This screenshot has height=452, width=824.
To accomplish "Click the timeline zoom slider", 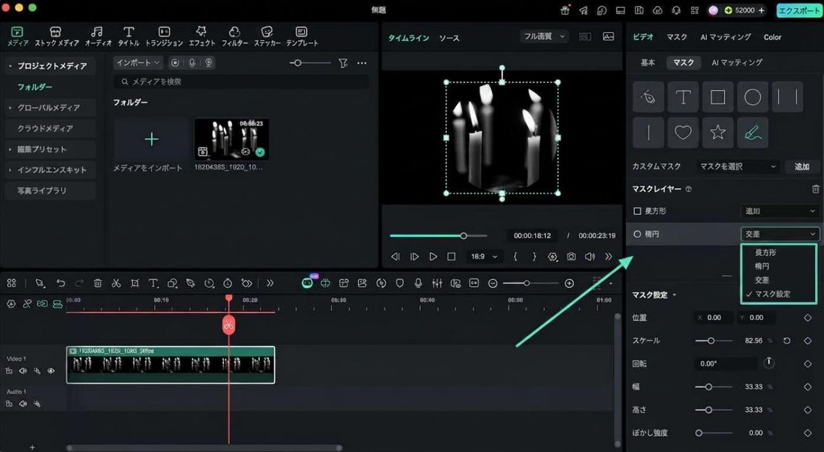I will coord(531,283).
